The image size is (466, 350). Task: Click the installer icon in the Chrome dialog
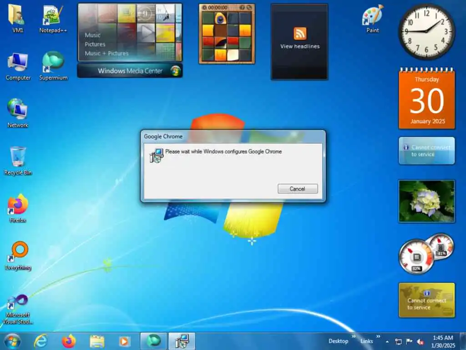pyautogui.click(x=157, y=155)
